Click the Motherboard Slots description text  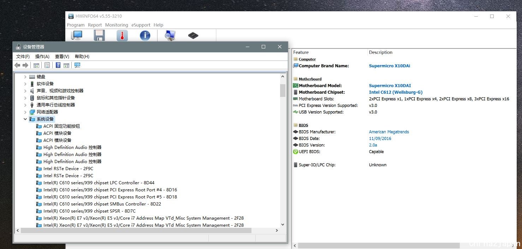tap(439, 99)
